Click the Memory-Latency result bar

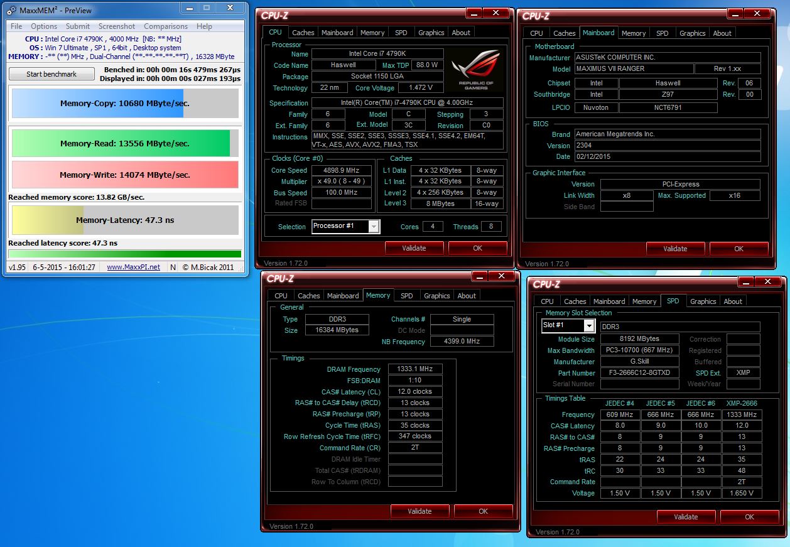coord(125,220)
